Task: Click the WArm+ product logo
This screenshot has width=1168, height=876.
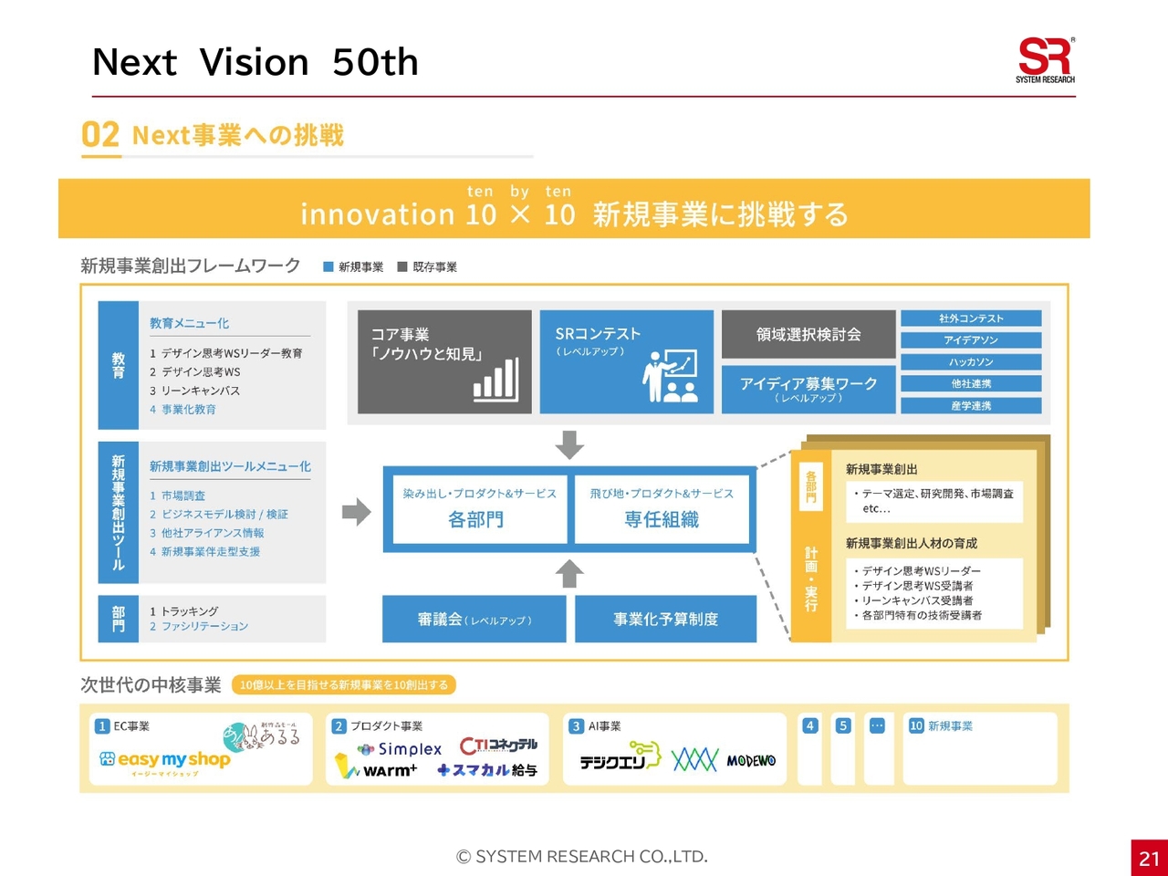Action: coord(376,769)
